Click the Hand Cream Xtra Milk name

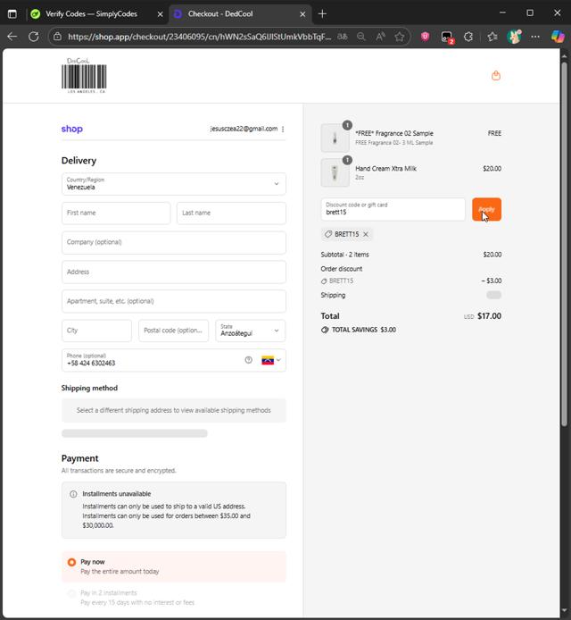[x=385, y=169]
